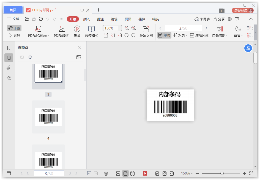Image resolution: width=260 pixels, height=180 pixels.
Task: Add a new tab with plus button
Action: 98,10
